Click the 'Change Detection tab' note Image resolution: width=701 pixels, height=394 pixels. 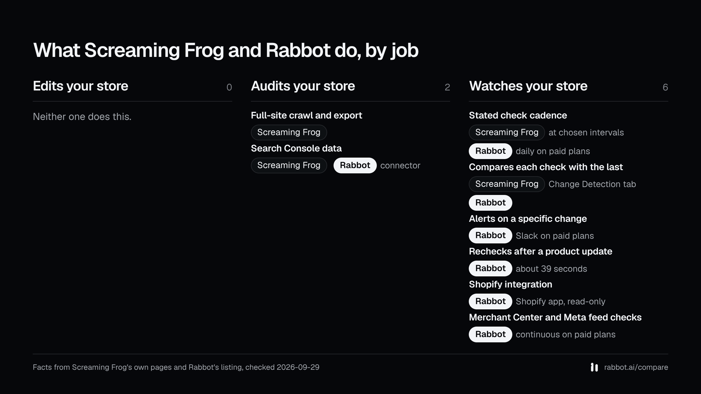point(592,184)
